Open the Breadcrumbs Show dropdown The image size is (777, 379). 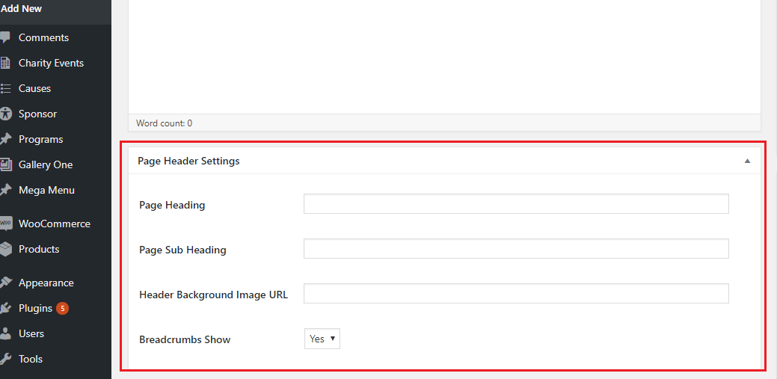pos(322,339)
